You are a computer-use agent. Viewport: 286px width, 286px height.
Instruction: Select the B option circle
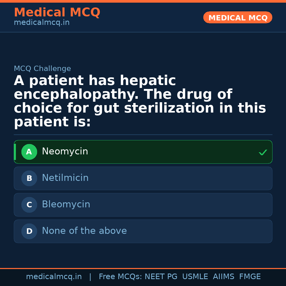pos(29,178)
